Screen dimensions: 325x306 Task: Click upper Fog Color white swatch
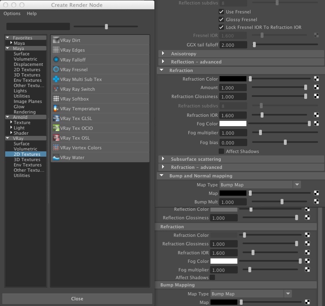coord(233,123)
